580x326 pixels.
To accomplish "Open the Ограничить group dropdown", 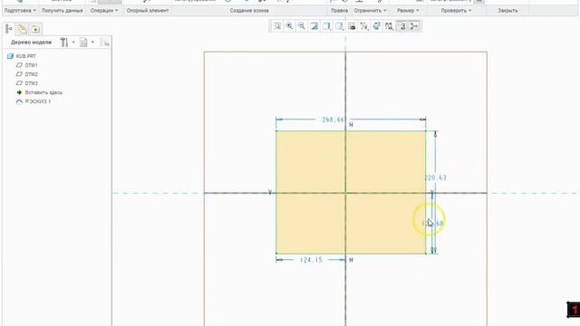I will (x=370, y=11).
